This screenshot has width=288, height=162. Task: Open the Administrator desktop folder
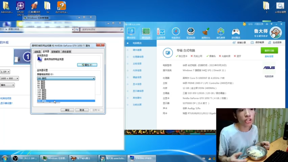[7, 8]
